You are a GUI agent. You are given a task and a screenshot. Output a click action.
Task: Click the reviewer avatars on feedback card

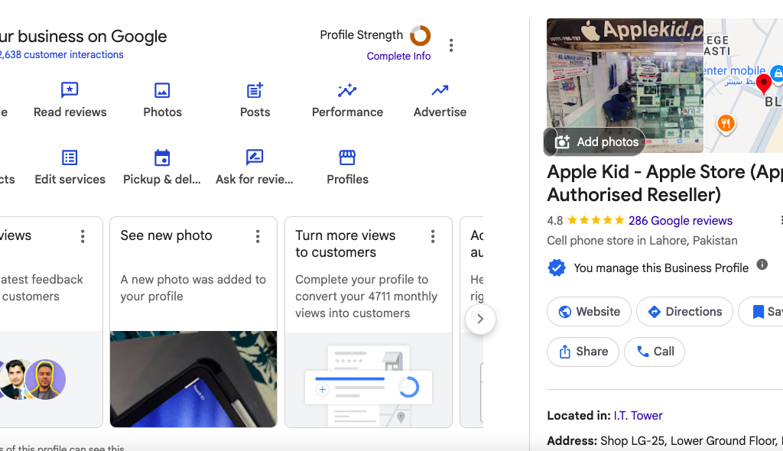coord(32,379)
